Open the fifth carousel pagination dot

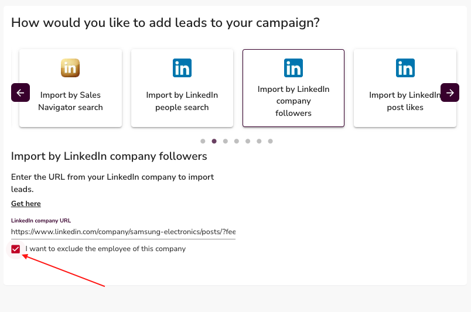pos(248,141)
